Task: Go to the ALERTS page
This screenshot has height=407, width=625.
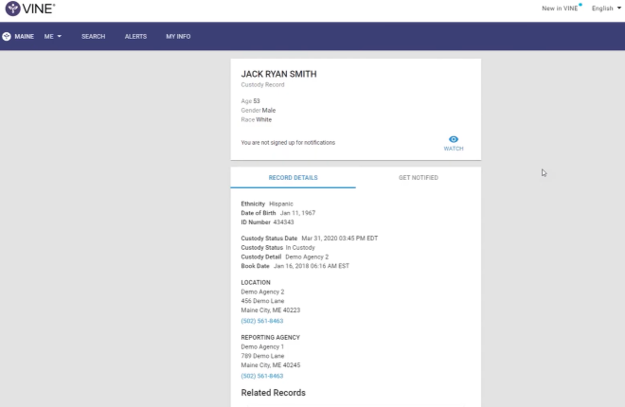Action: tap(135, 36)
